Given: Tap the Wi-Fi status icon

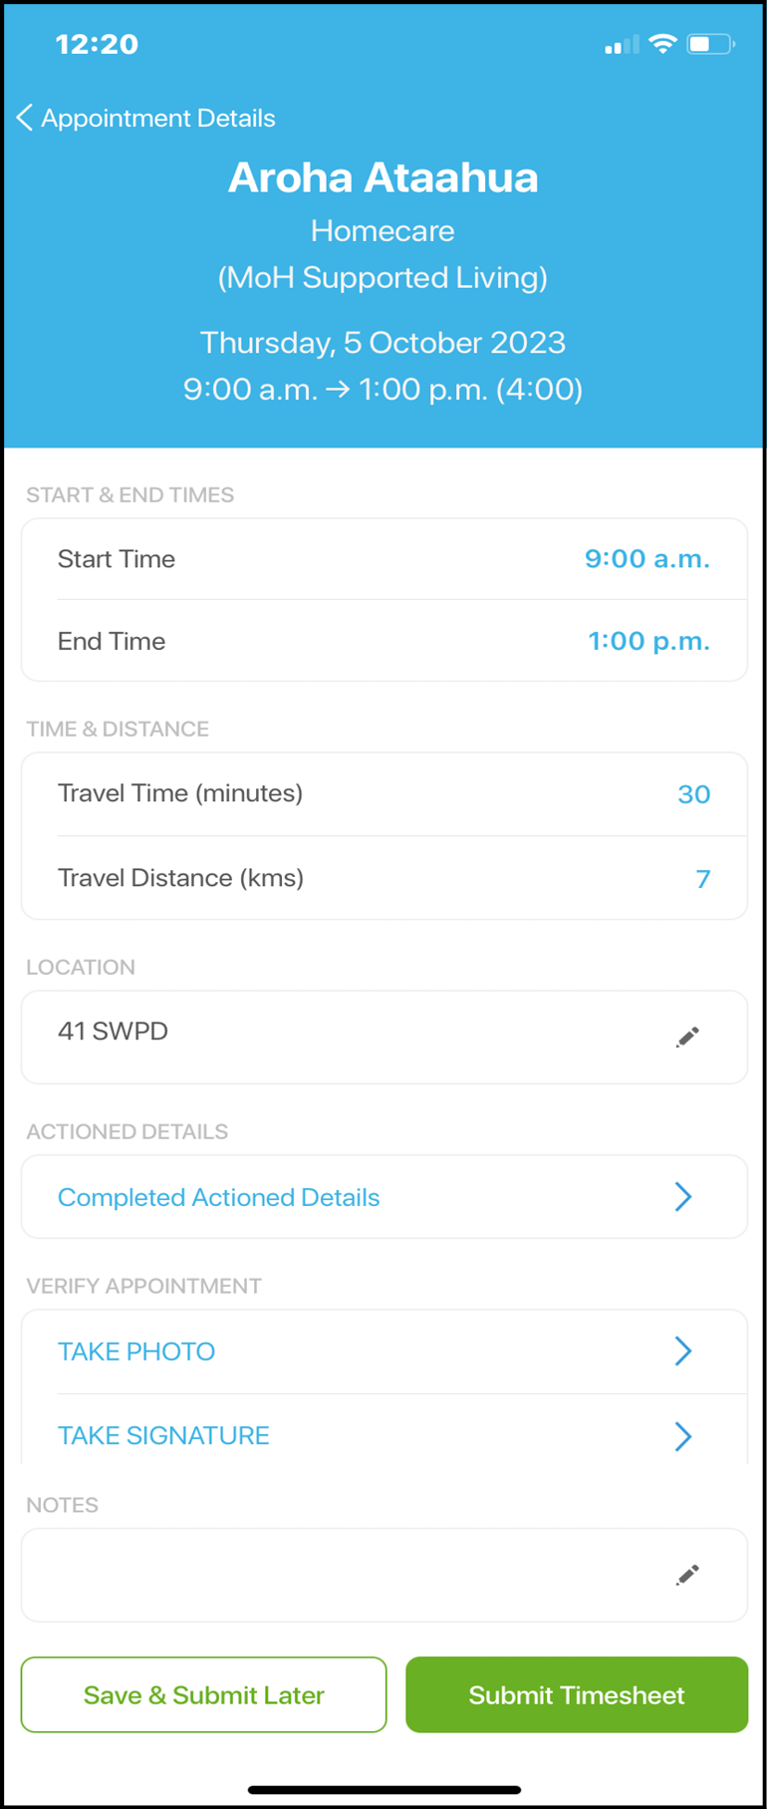Looking at the screenshot, I should tap(662, 44).
